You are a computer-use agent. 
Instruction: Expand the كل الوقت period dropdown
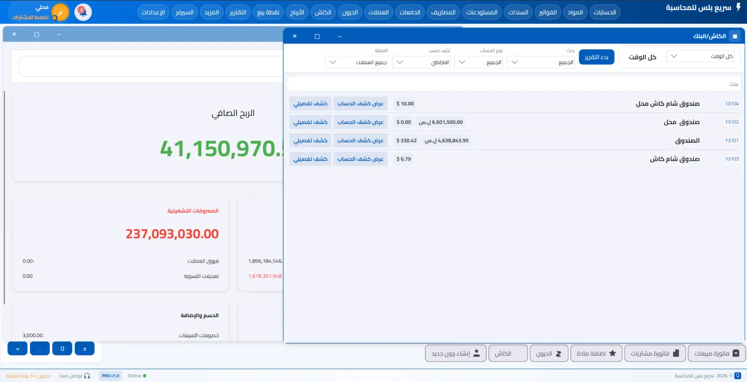coord(700,56)
